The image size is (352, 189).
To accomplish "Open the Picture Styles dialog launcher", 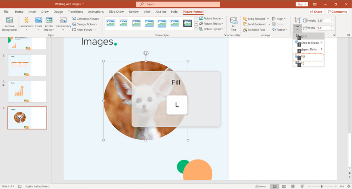I will click(x=225, y=35).
